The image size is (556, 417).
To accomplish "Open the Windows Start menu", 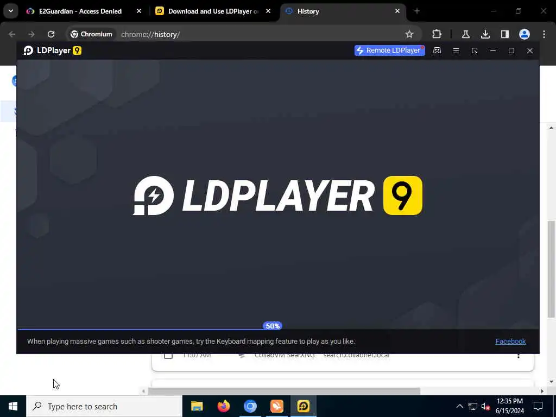I will tap(13, 406).
